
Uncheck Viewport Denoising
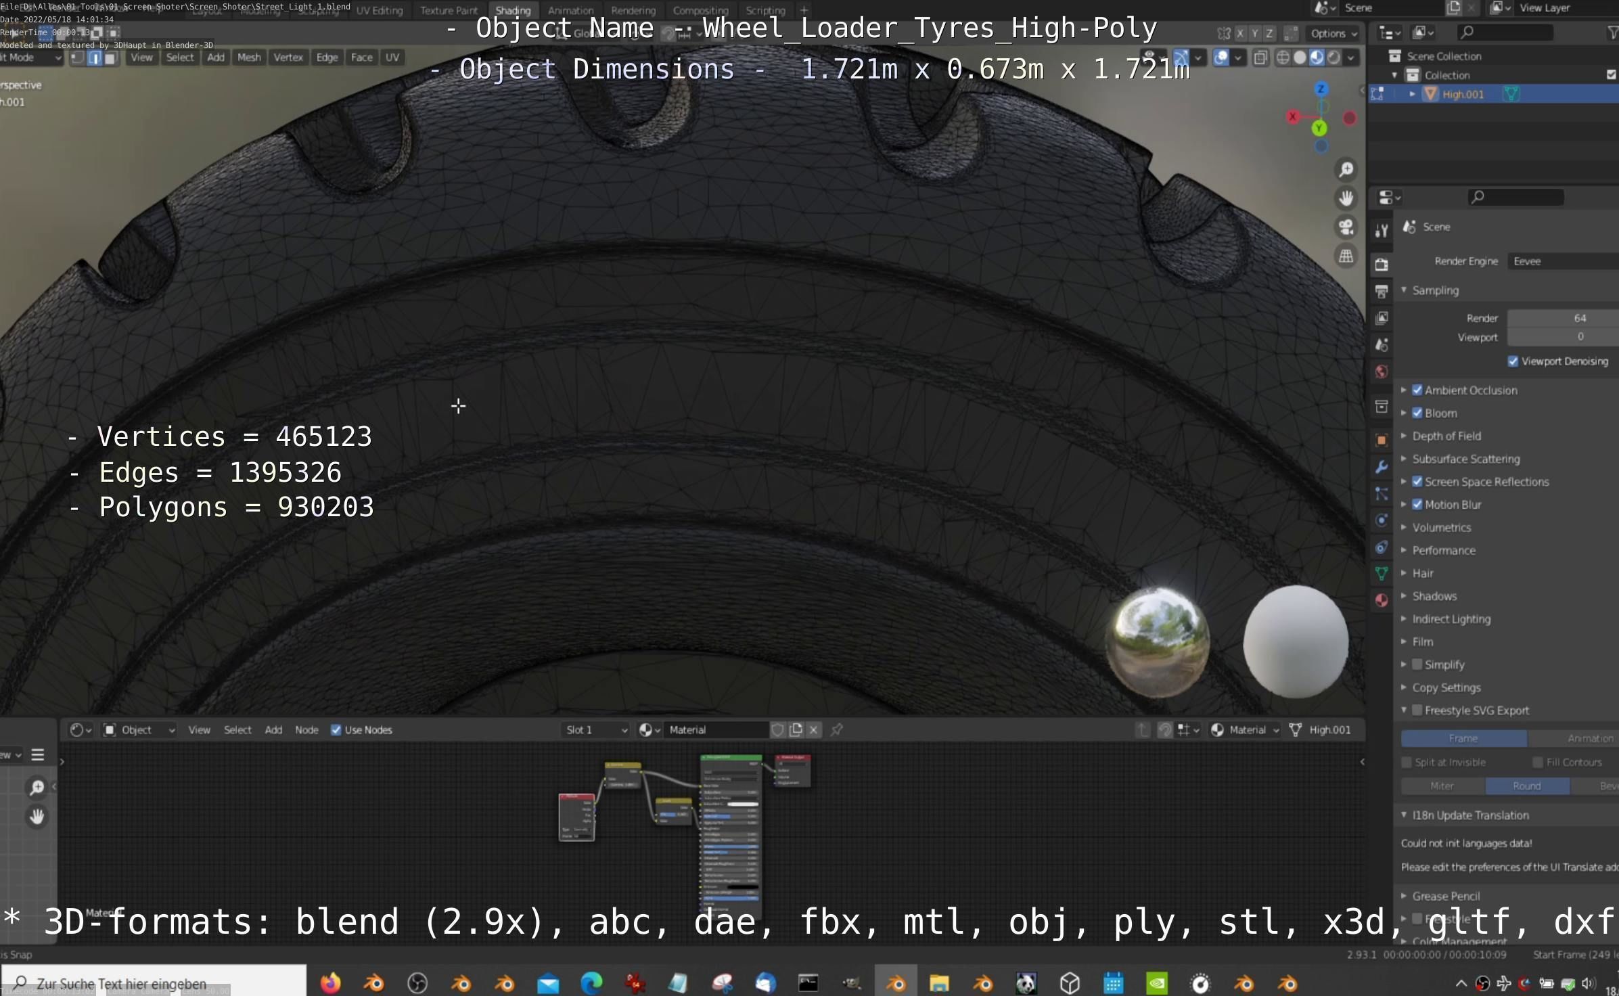[x=1513, y=361]
